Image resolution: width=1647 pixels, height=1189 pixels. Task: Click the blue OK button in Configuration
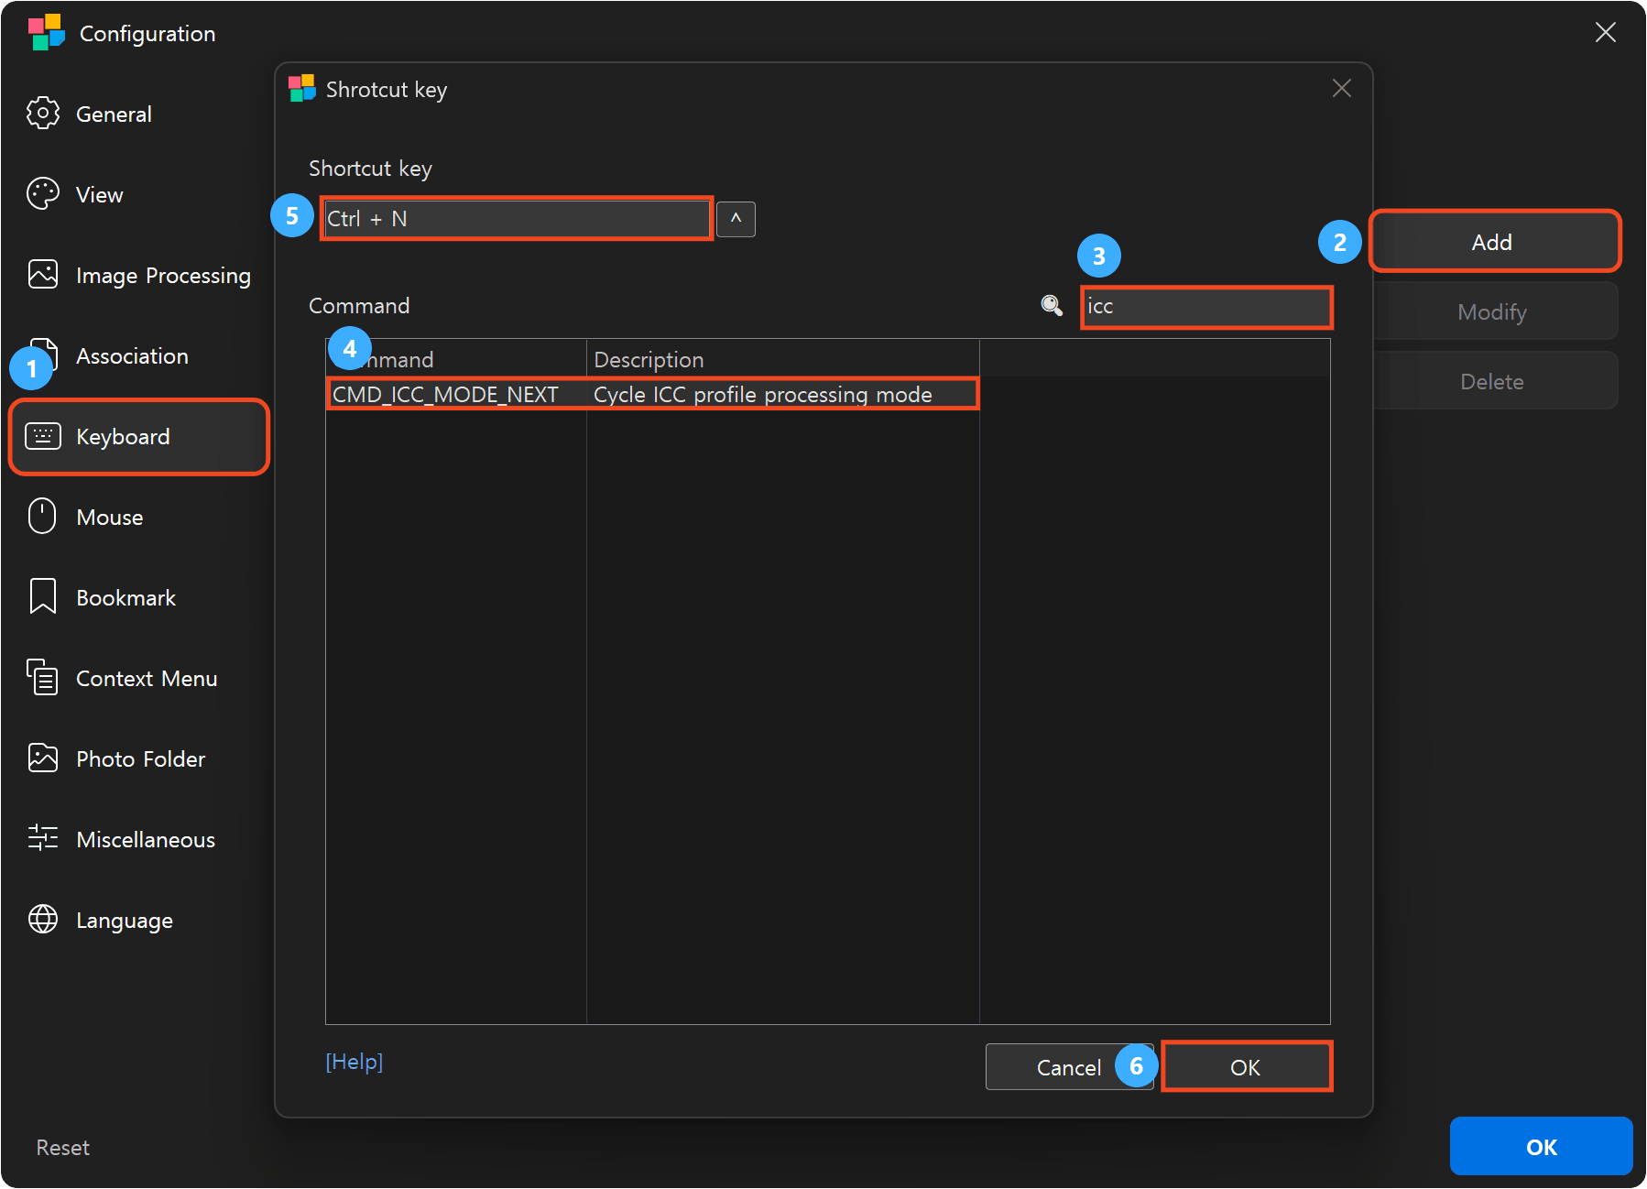(x=1541, y=1146)
